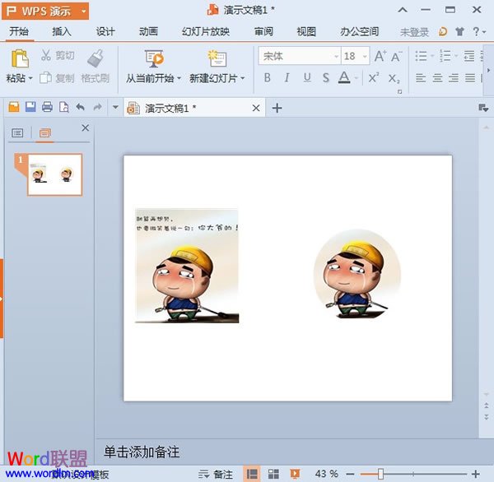This screenshot has width=494, height=482.
Task: Toggle italic formatting
Action: [x=287, y=77]
